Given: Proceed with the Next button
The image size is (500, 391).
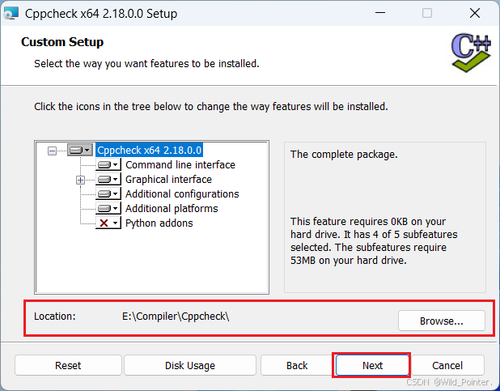Looking at the screenshot, I should pos(372,365).
